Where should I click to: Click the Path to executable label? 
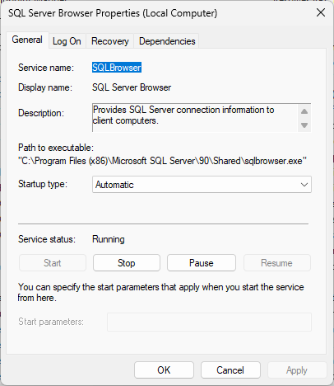point(56,148)
